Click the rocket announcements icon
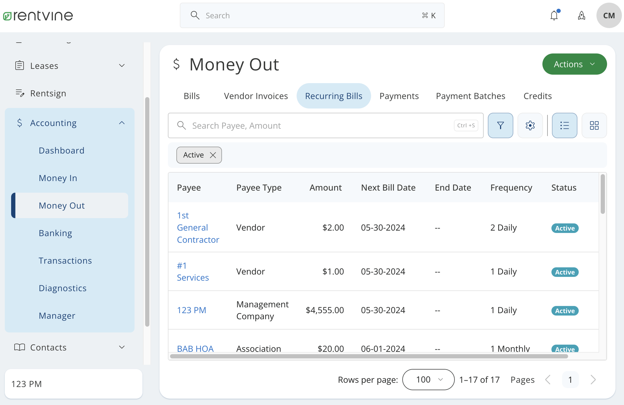The width and height of the screenshot is (624, 405). [x=582, y=15]
